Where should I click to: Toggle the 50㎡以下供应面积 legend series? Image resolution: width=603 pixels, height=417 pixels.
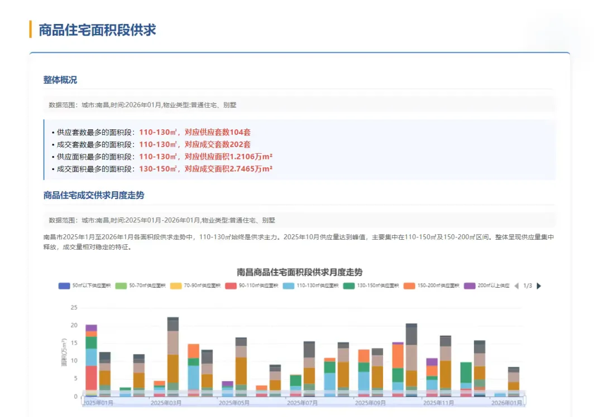pyautogui.click(x=84, y=285)
